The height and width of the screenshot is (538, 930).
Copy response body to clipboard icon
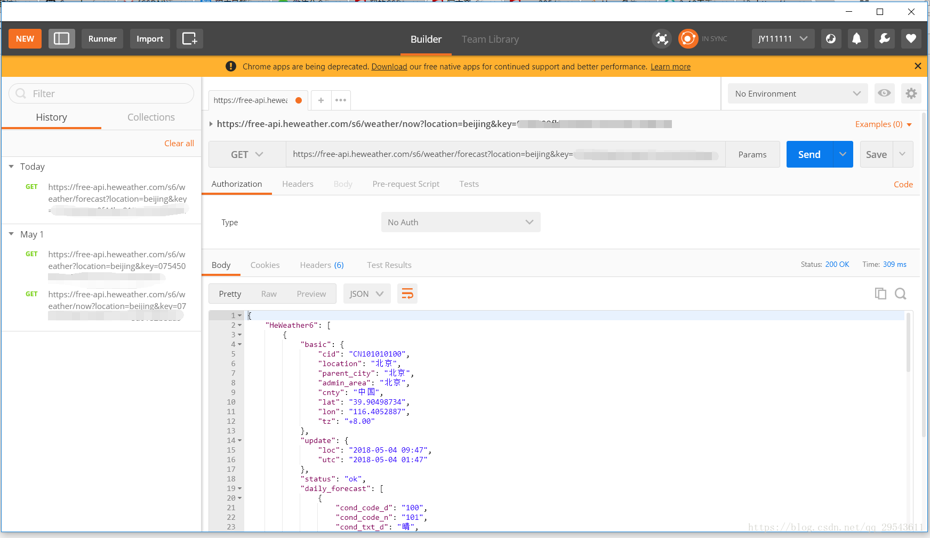coord(880,294)
